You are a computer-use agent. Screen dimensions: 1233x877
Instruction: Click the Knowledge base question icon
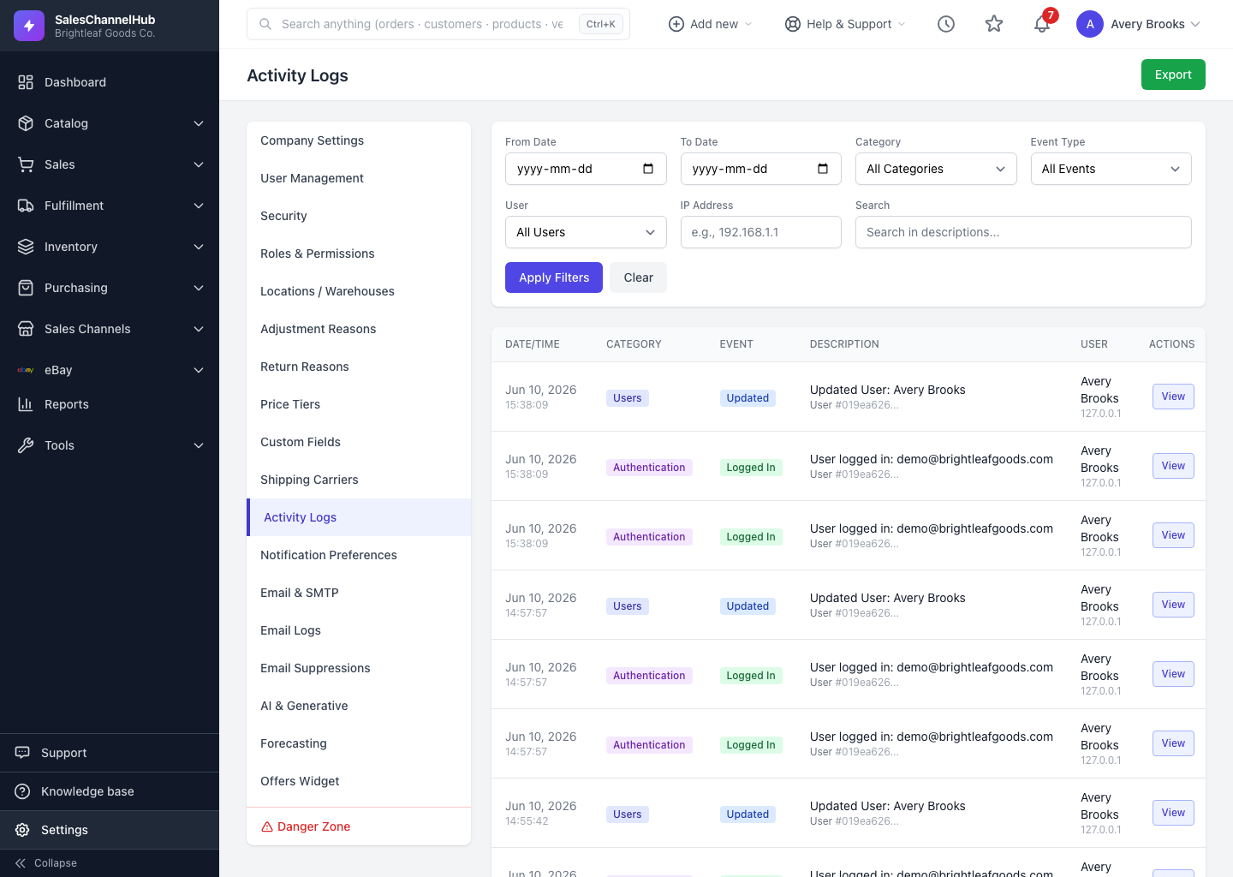[22, 791]
